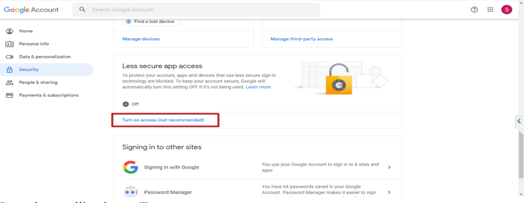The image size is (525, 203).
Task: Click the profile avatar with letter S
Action: [506, 9]
